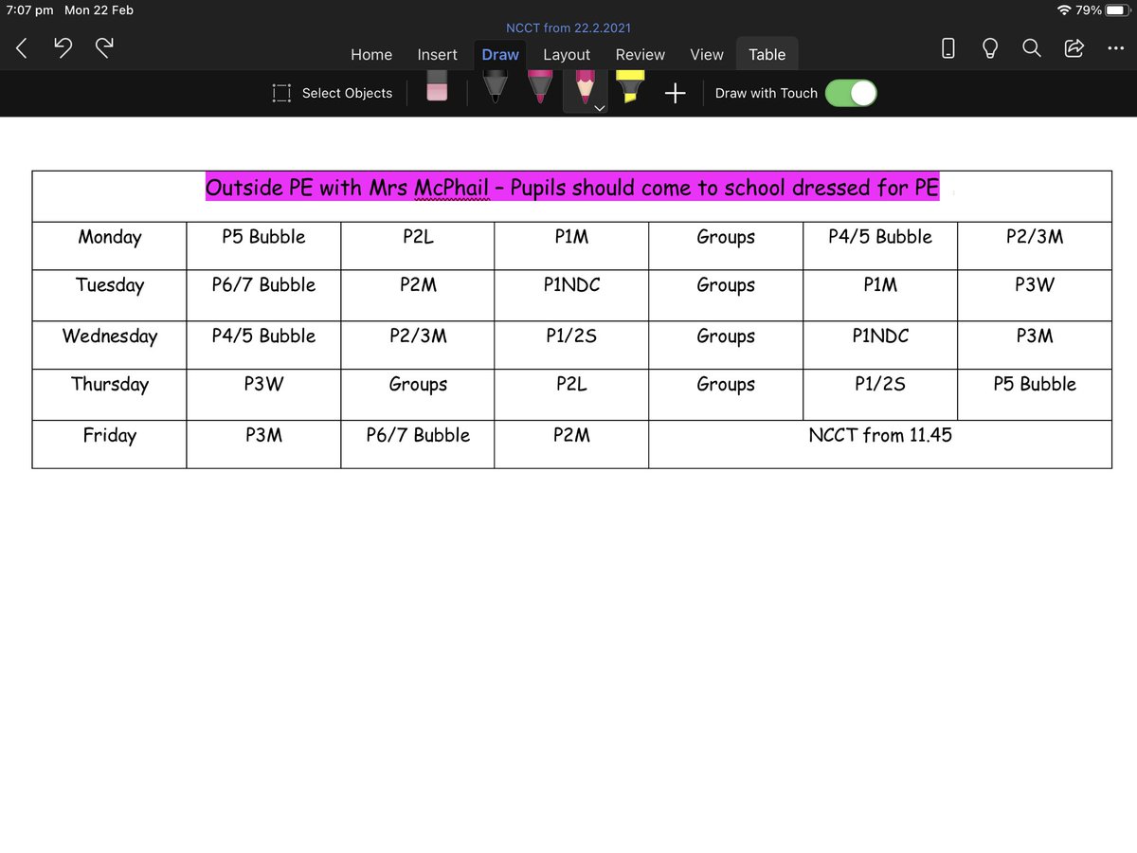This screenshot has width=1137, height=853.
Task: Click Friday's P2M cell
Action: [571, 444]
